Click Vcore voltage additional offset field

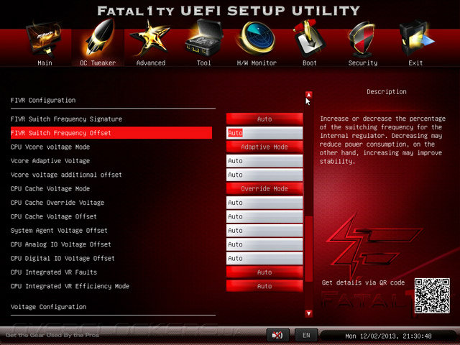click(264, 175)
